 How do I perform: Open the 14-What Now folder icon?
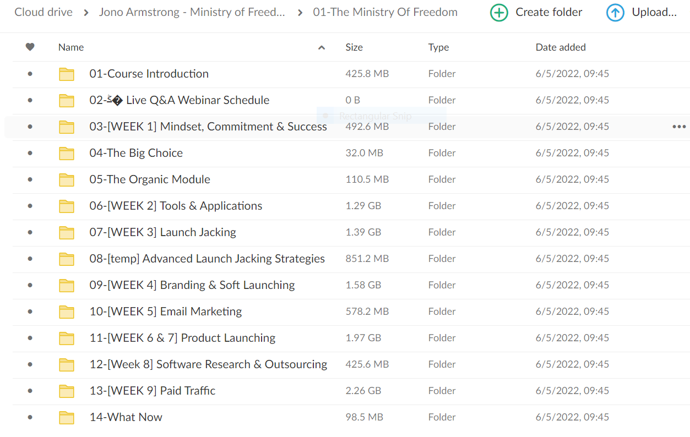tap(67, 417)
